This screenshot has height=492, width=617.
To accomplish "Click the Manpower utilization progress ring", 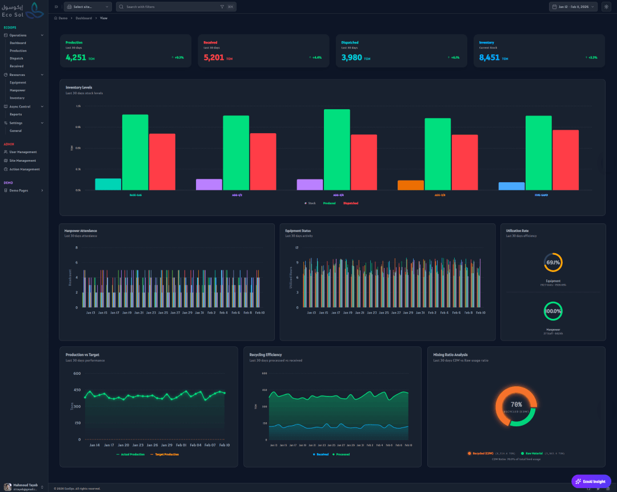I will (x=552, y=311).
